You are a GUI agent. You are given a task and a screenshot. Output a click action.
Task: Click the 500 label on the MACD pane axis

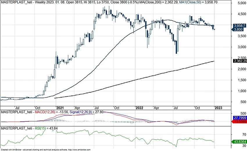tap(243, 114)
